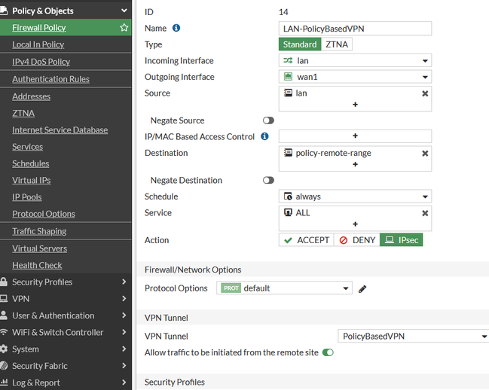The height and width of the screenshot is (390, 489).
Task: Remove the ALL service entry
Action: pos(425,213)
